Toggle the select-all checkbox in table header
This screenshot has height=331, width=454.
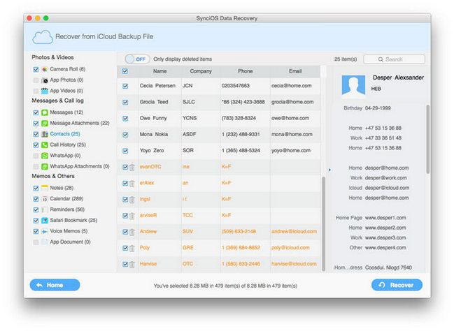125,71
